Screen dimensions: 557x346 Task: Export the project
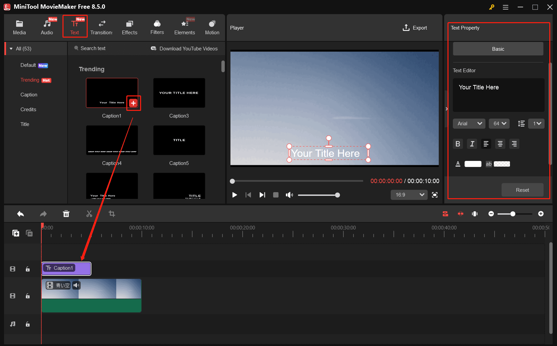click(x=415, y=28)
